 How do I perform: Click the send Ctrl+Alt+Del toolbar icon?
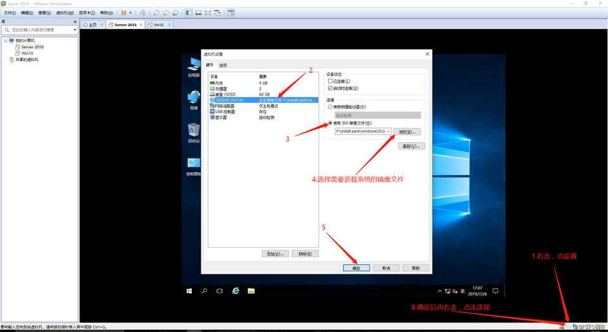142,13
